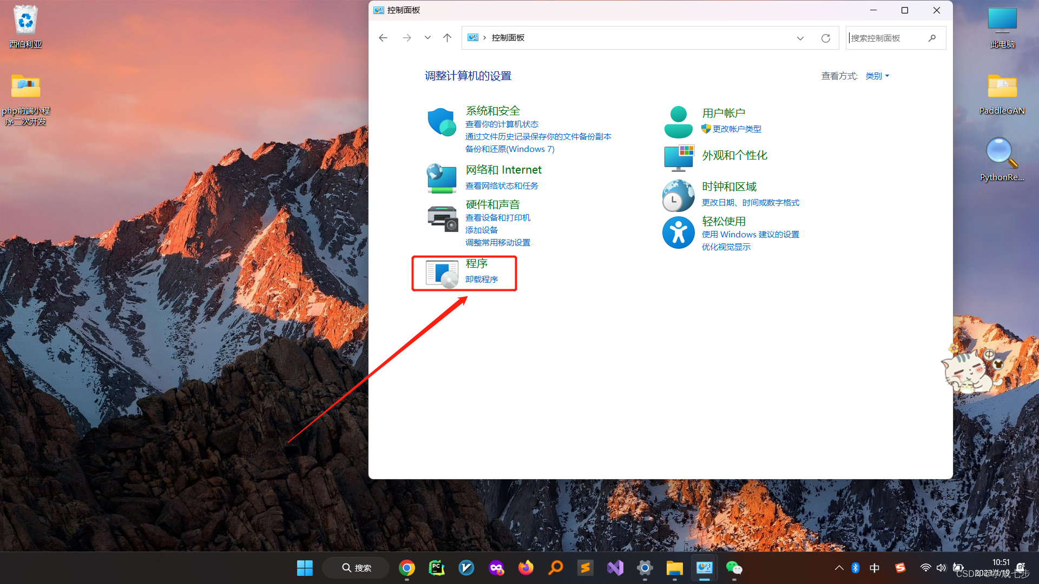Open the Ease of Access icon

pos(678,233)
